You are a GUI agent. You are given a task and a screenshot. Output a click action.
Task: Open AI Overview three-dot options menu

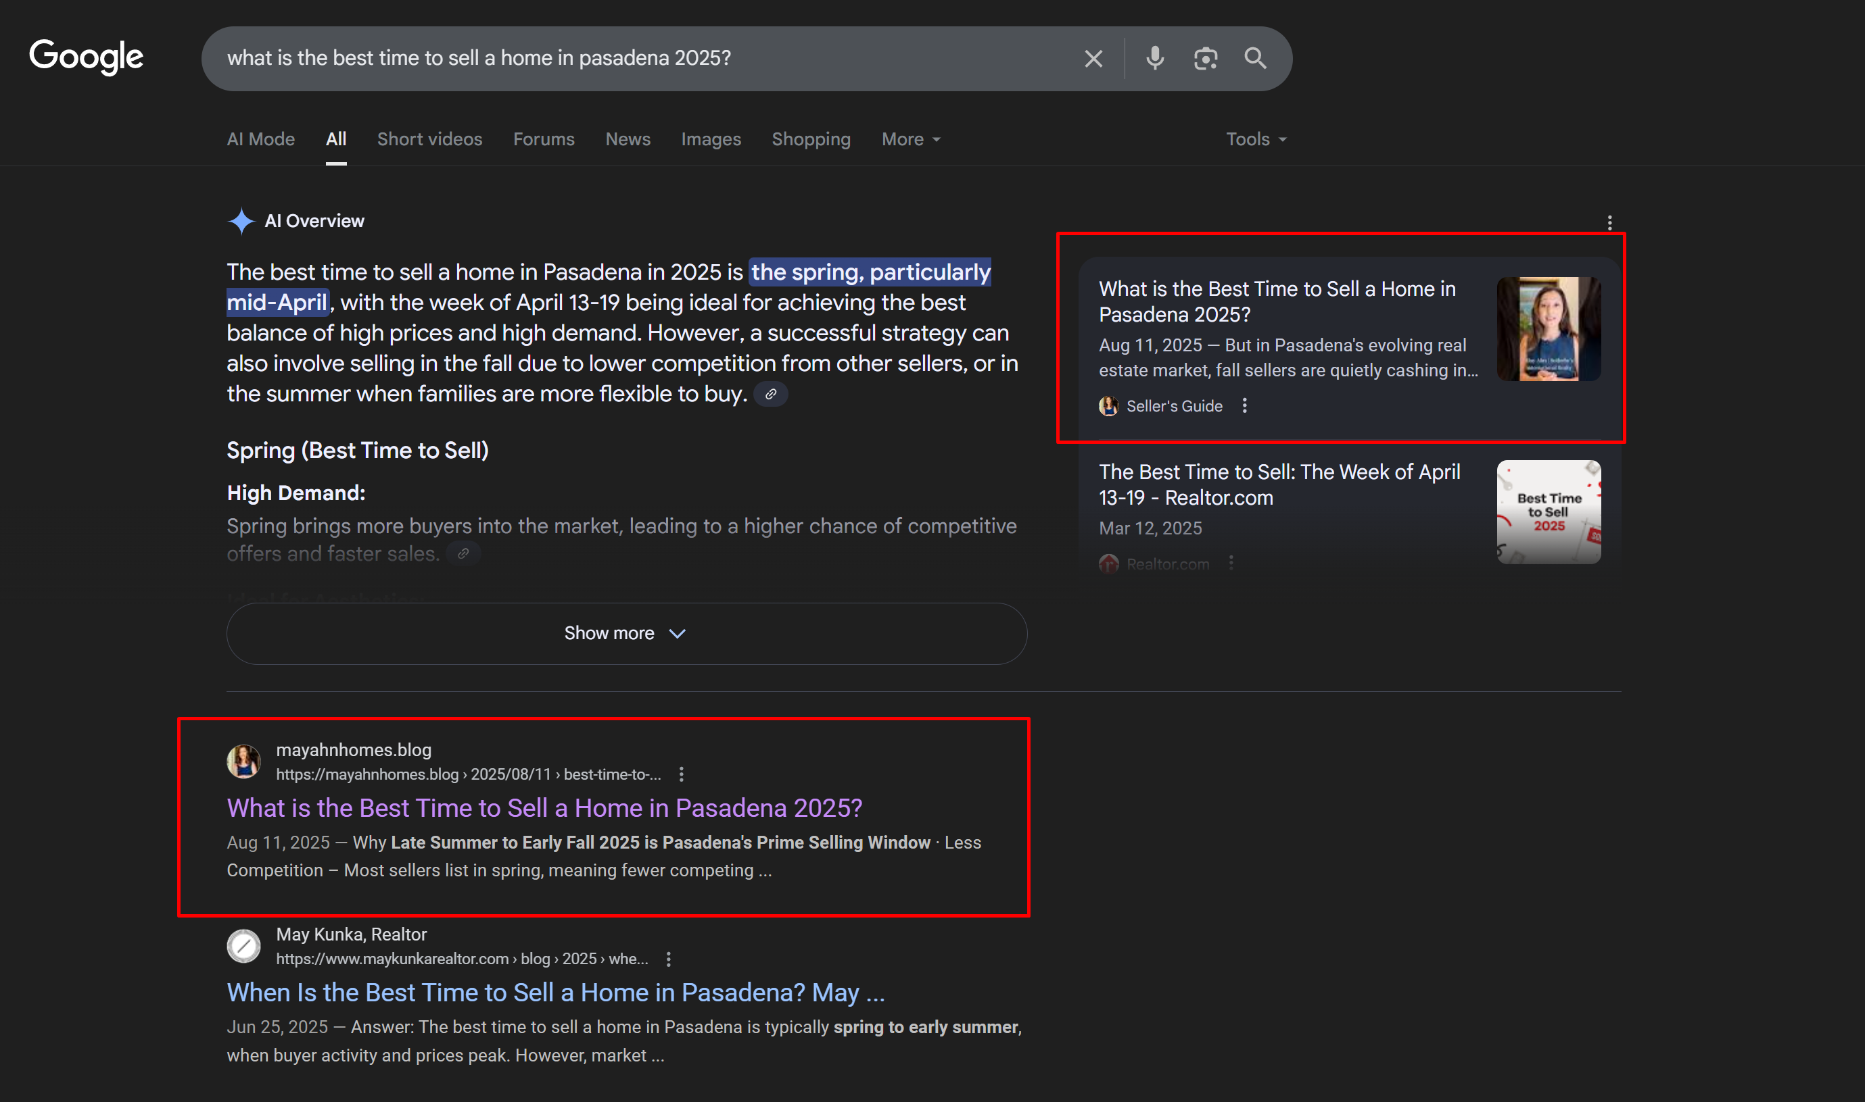[x=1609, y=222]
